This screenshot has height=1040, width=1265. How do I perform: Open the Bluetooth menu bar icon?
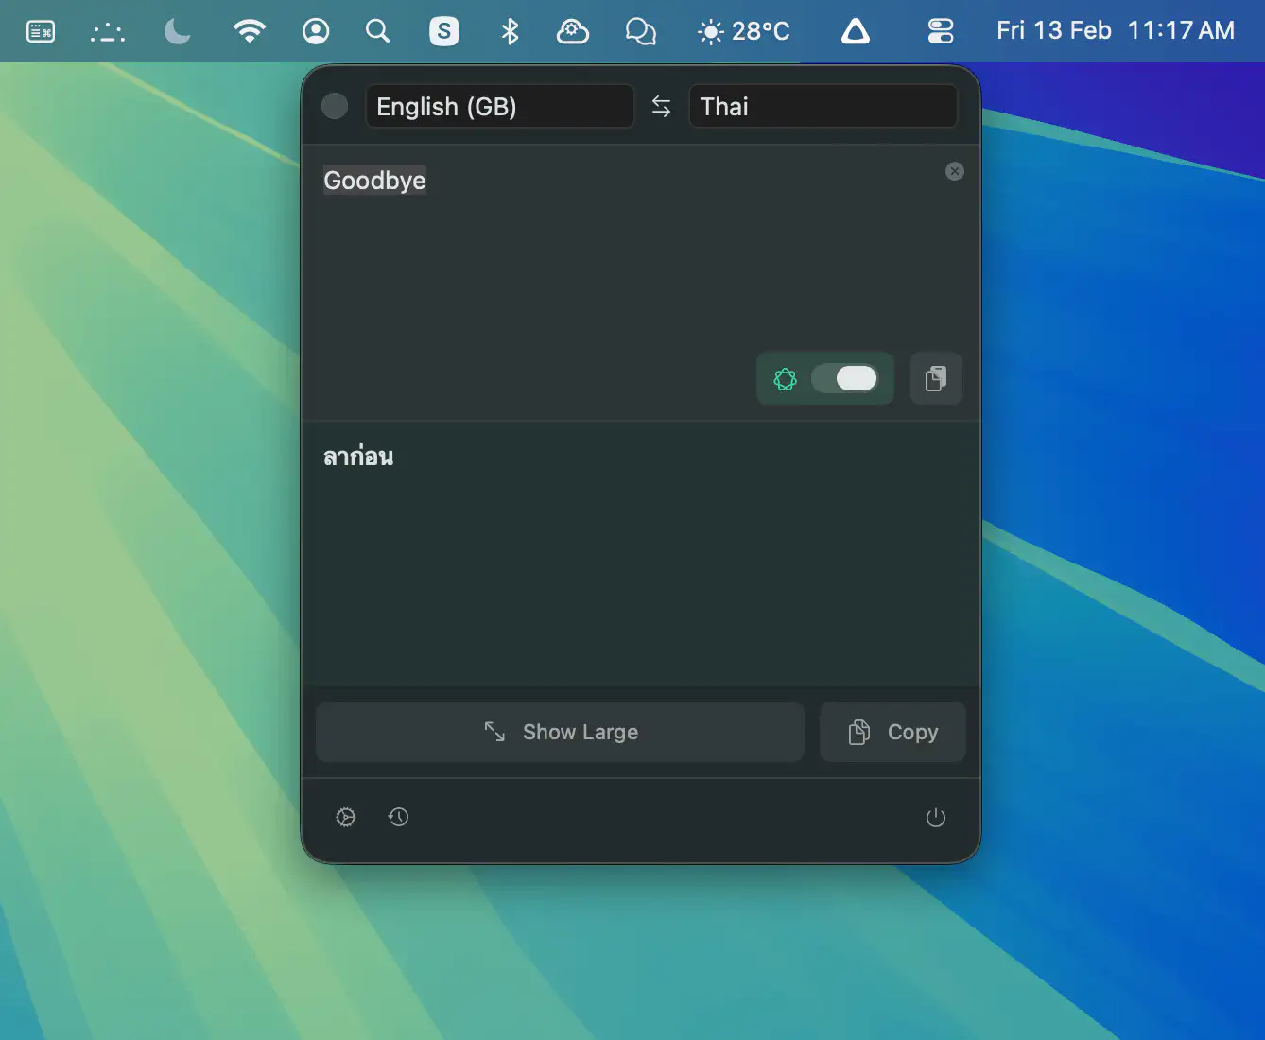[x=510, y=31]
